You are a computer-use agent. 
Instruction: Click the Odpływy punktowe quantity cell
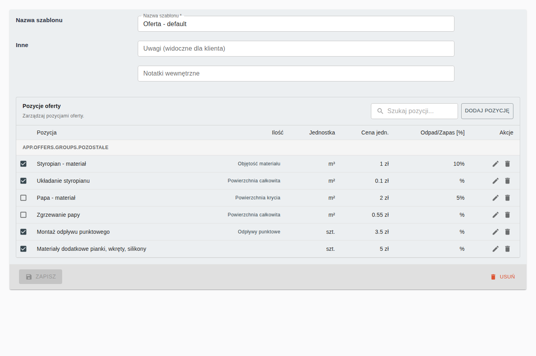259,232
